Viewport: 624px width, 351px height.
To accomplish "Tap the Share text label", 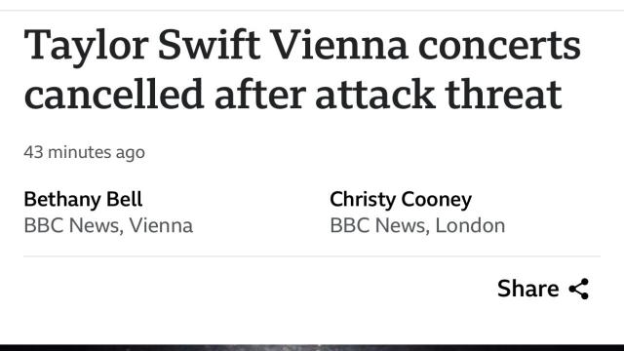I will click(x=527, y=289).
